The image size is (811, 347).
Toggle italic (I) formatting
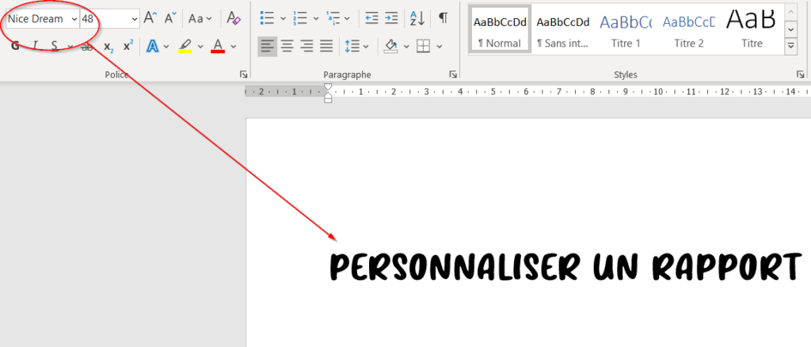pyautogui.click(x=35, y=46)
